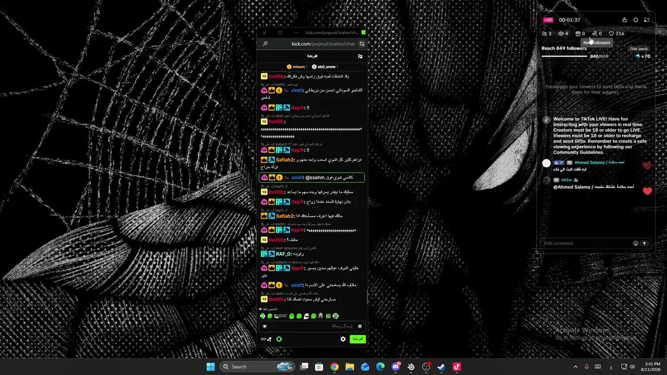Click mi1o's avatar in TikTok chat
The height and width of the screenshot is (375, 667).
point(546,180)
